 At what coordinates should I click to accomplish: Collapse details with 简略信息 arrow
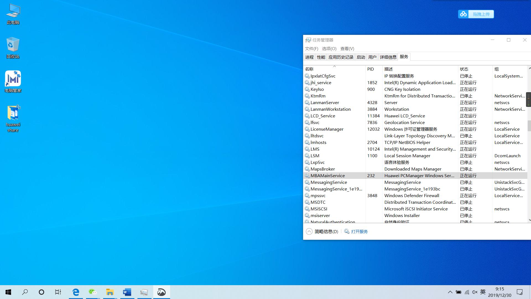click(309, 231)
